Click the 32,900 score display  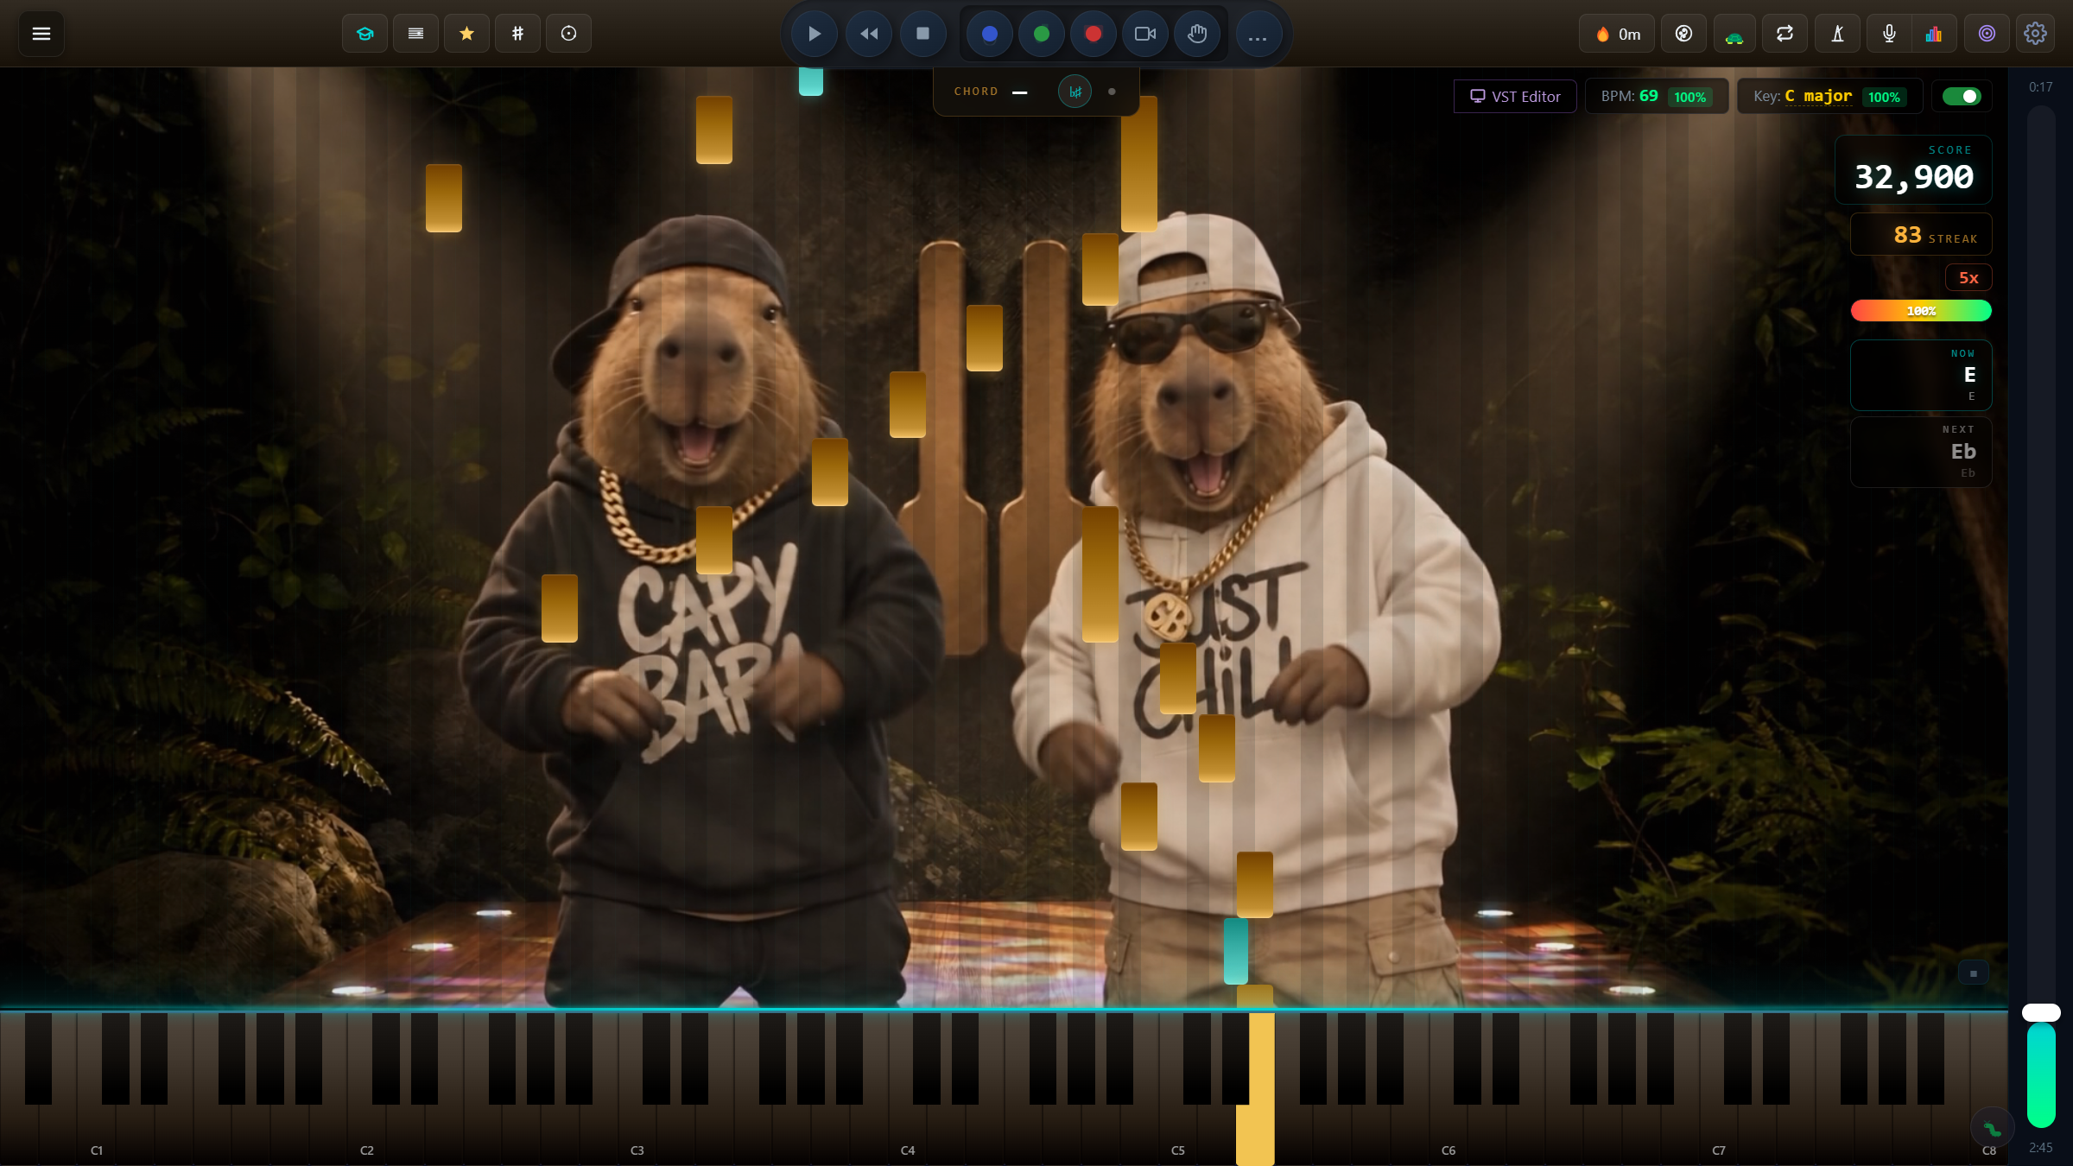1913,170
